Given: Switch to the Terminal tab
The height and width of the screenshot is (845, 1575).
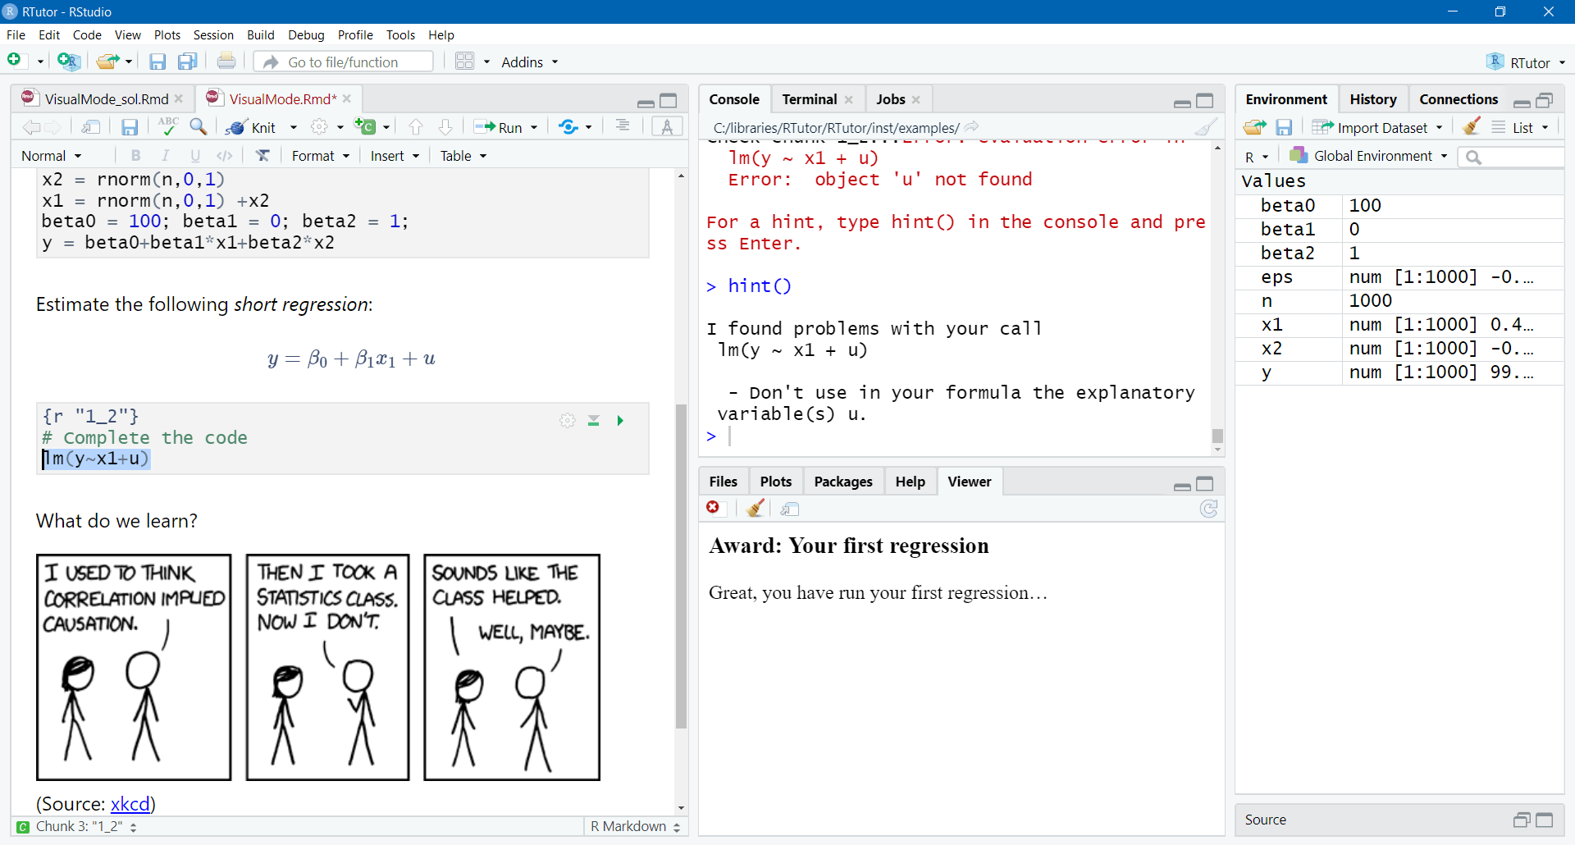Looking at the screenshot, I should tap(809, 99).
